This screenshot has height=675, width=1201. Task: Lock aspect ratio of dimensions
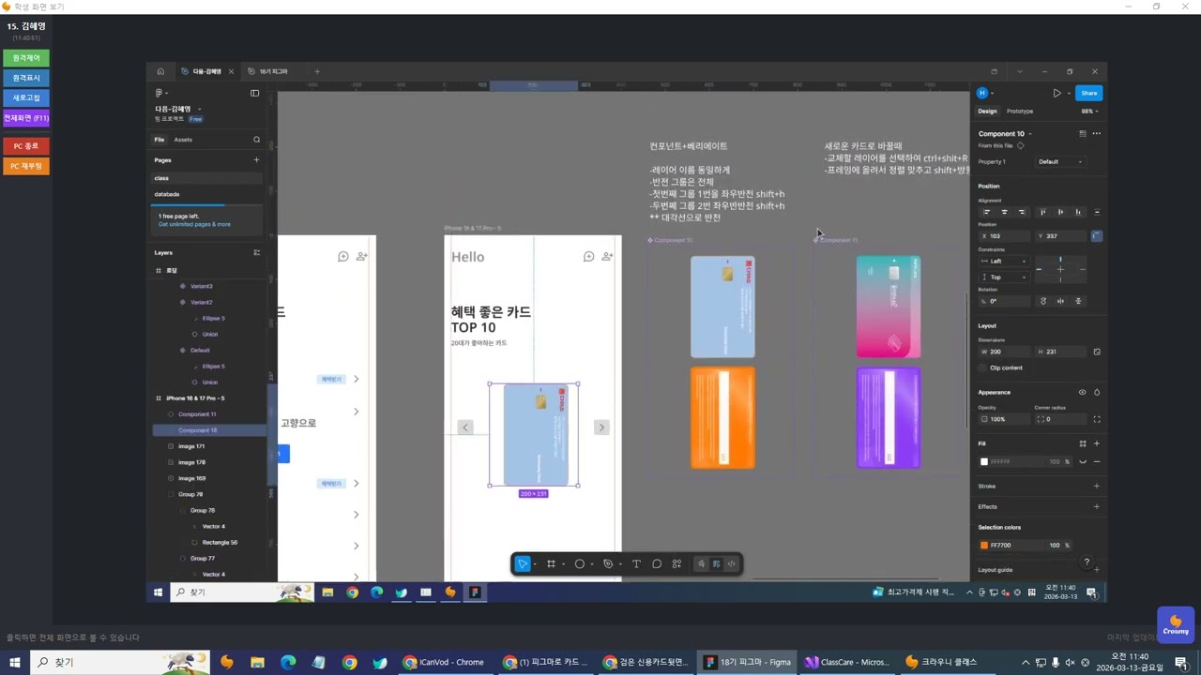pyautogui.click(x=1097, y=352)
